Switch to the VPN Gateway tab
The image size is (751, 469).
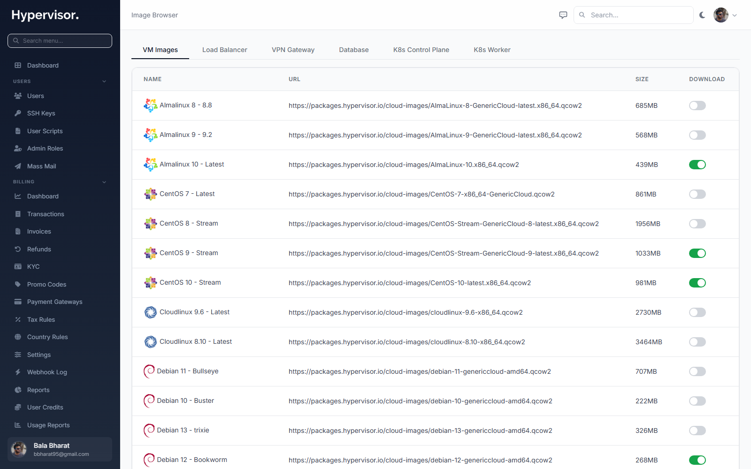[x=293, y=50]
